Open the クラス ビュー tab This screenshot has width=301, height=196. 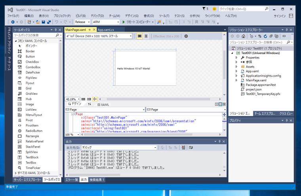tap(286, 113)
